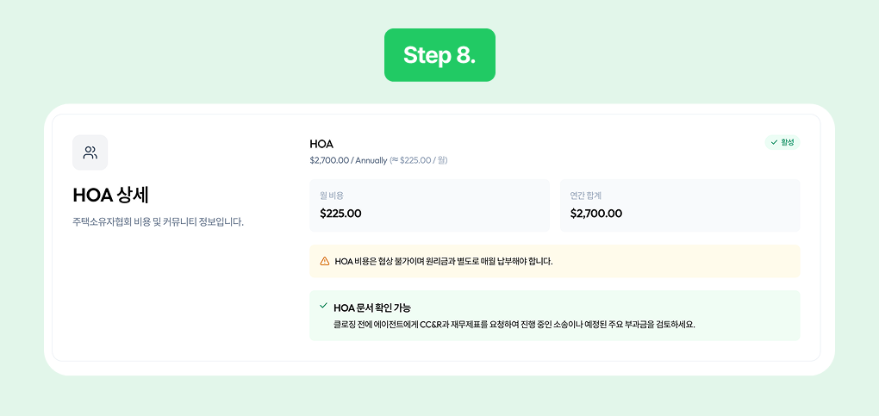The height and width of the screenshot is (416, 879).
Task: Click the green checkmark beside HOA 문서 확인 가능
Action: tap(323, 306)
